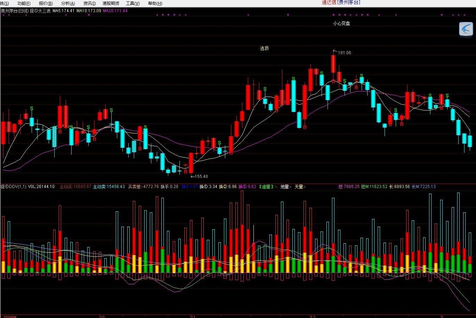
Task: Select the 贵州茅台(日线) chart title
Action: (15, 11)
